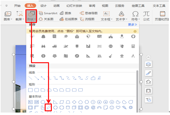Select the cross shape
This screenshot has height=115, width=170.
pos(56,108)
